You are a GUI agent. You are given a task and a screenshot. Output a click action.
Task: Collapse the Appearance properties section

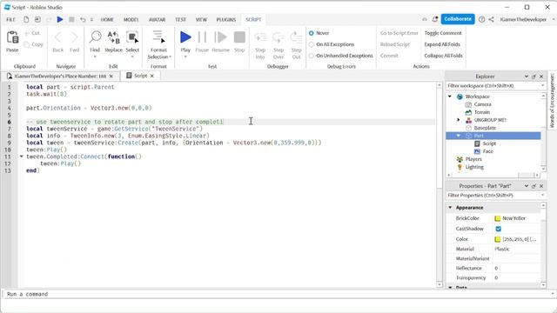coord(450,207)
